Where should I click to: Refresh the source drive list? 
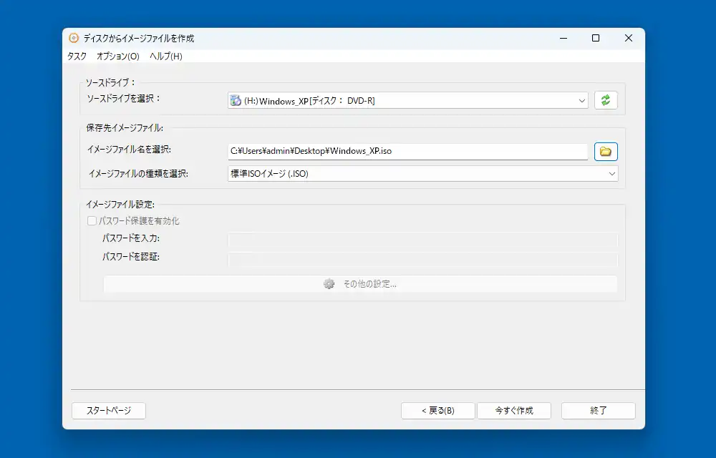pos(606,101)
